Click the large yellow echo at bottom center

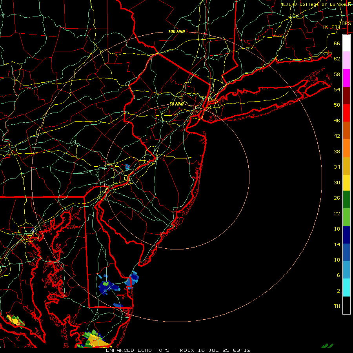(x=95, y=339)
